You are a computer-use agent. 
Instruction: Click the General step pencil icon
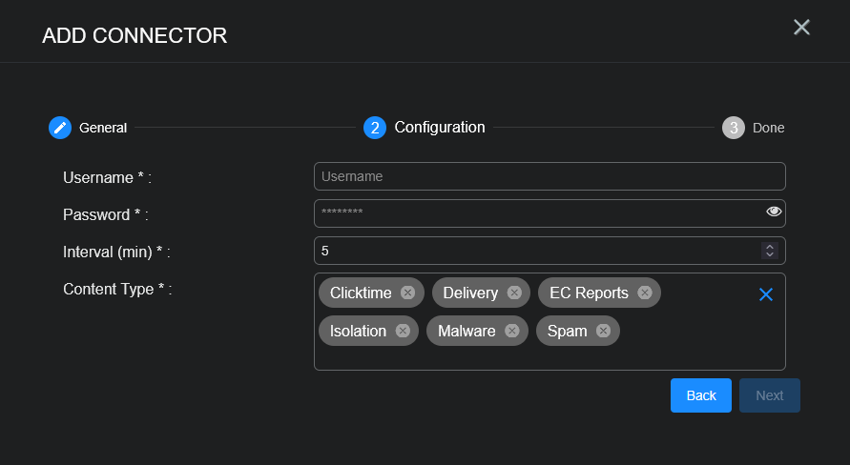(60, 128)
